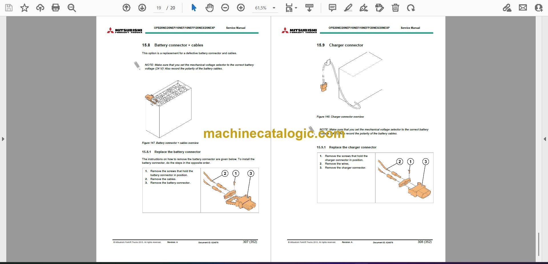
Task: Click the Save file icon
Action: 9,8
